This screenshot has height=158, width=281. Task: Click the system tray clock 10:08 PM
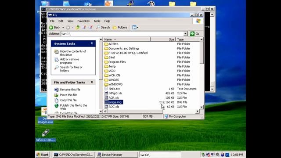(x=237, y=154)
